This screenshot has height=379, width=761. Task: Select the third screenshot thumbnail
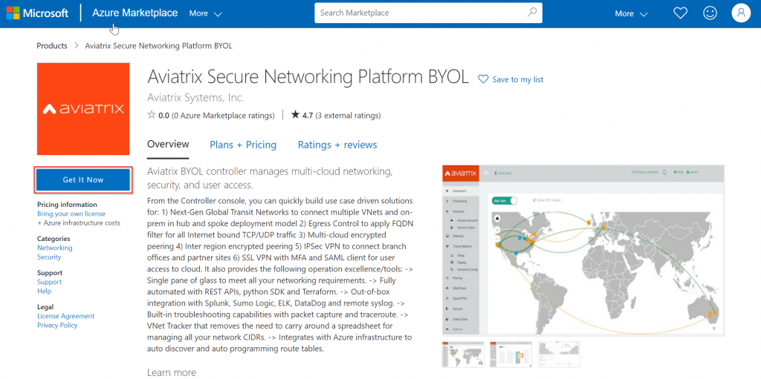[x=559, y=355]
